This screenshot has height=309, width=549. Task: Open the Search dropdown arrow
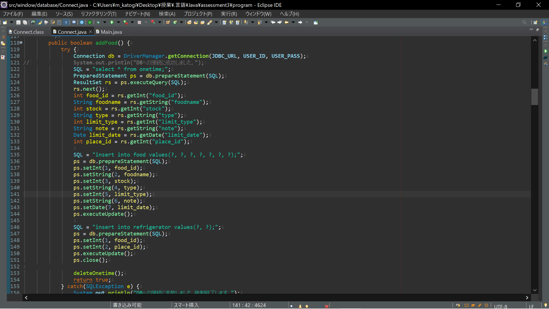click(x=216, y=22)
